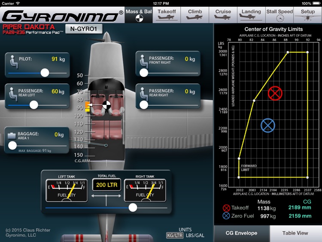Click the Zero Fuel mass 997 kg value
The width and height of the screenshot is (322, 242).
(x=268, y=216)
